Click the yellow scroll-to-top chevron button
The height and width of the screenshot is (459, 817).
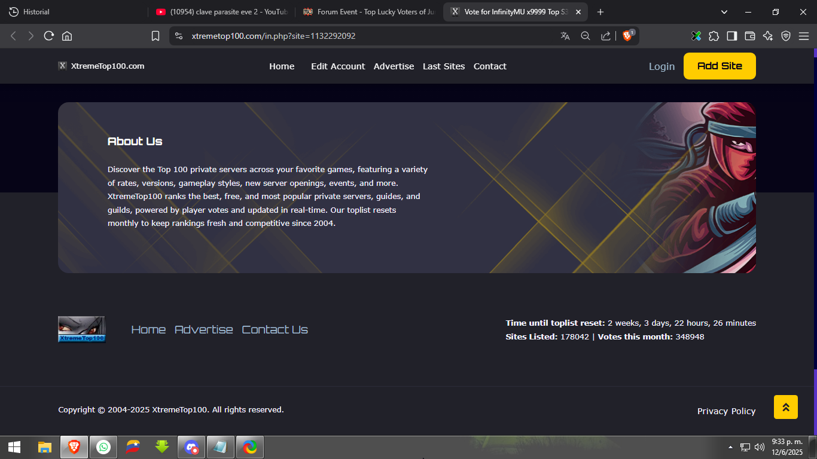point(786,407)
